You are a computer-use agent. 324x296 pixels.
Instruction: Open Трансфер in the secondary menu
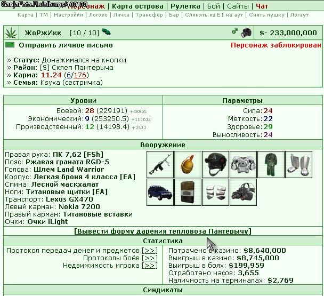pyautogui.click(x=149, y=15)
